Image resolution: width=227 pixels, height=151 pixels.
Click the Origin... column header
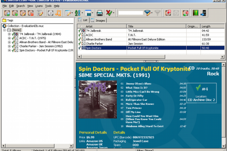click(x=193, y=26)
